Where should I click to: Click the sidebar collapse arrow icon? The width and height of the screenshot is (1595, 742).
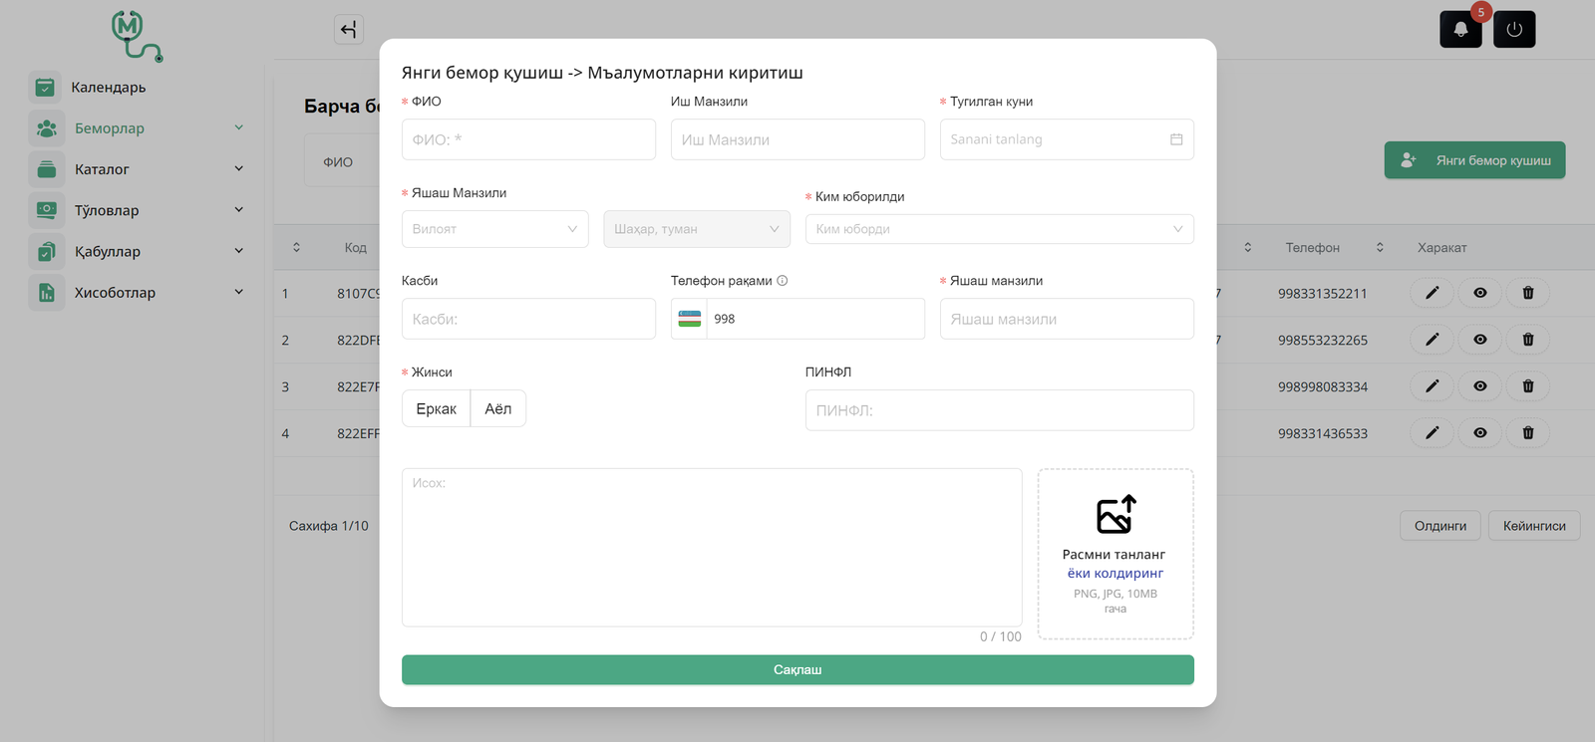coord(348,30)
